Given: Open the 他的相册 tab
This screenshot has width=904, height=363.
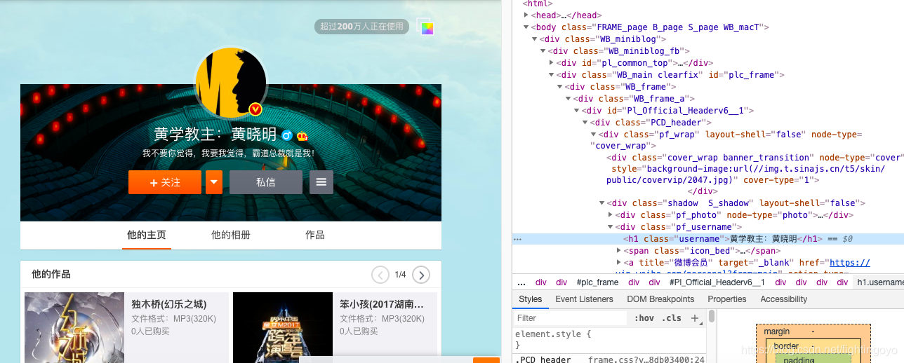Looking at the screenshot, I should (231, 235).
